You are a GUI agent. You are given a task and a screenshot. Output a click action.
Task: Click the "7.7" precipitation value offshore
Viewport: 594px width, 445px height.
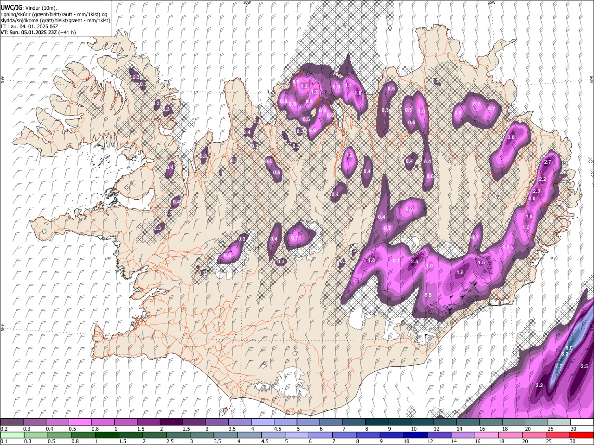point(559,366)
